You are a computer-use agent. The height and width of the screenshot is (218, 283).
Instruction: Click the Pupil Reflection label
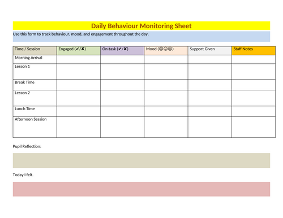pos(27,146)
